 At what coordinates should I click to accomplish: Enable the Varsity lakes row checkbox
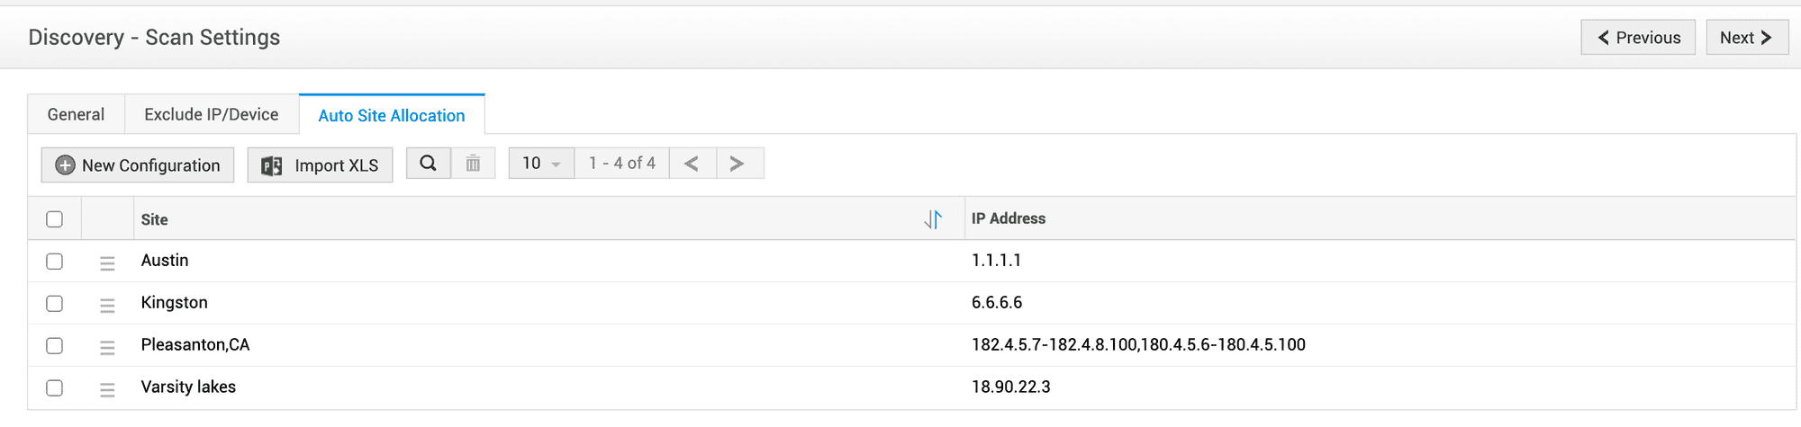click(55, 388)
